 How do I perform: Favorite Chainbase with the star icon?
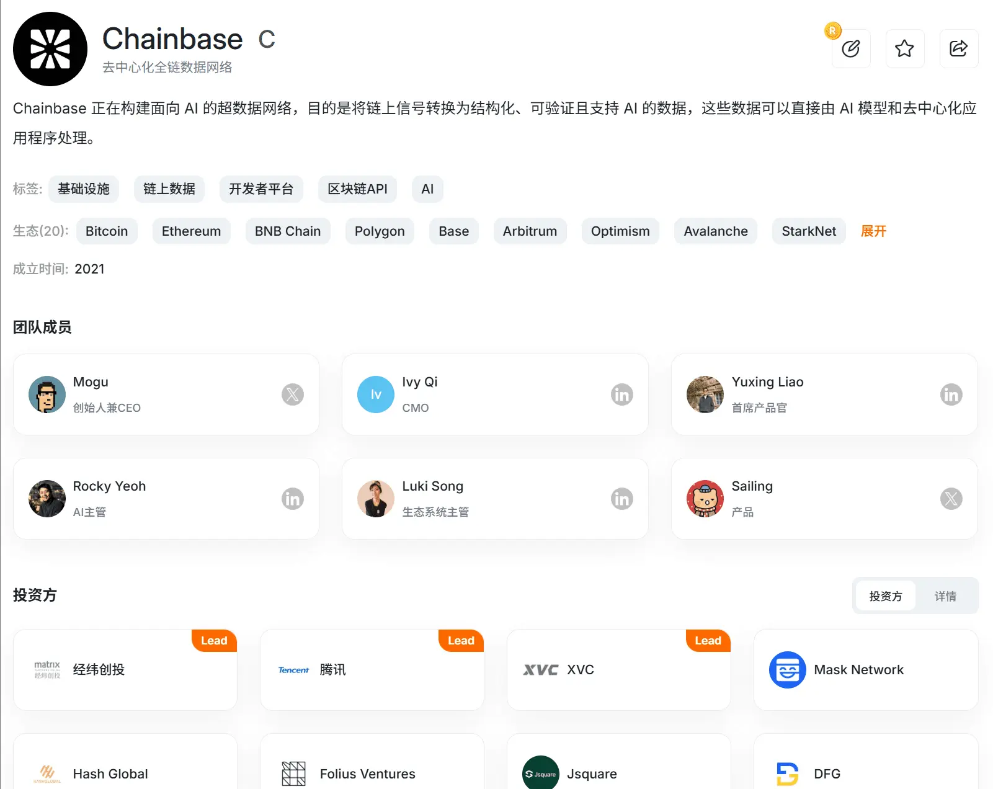pos(905,48)
